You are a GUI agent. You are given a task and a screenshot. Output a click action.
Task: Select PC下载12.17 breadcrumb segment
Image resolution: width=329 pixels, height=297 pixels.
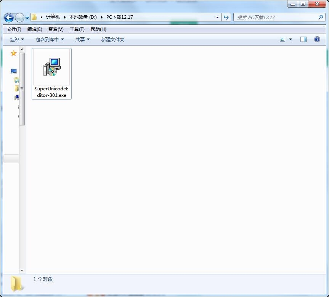pyautogui.click(x=120, y=17)
